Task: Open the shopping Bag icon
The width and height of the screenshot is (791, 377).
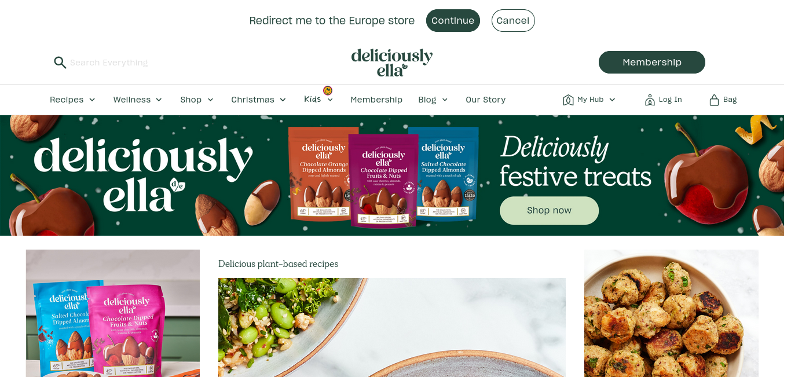Action: pos(714,100)
